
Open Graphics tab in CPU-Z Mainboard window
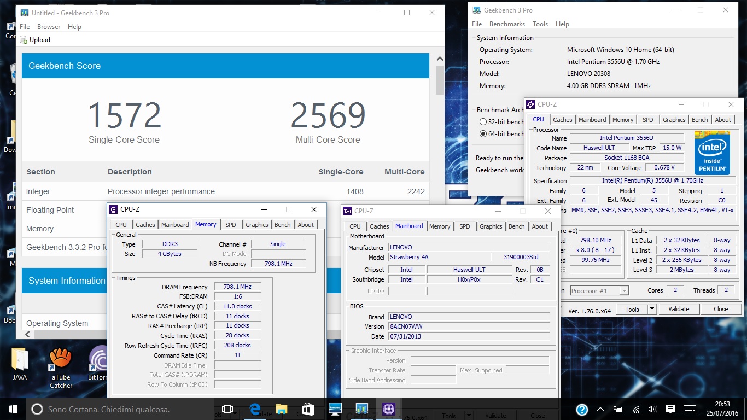(x=491, y=226)
